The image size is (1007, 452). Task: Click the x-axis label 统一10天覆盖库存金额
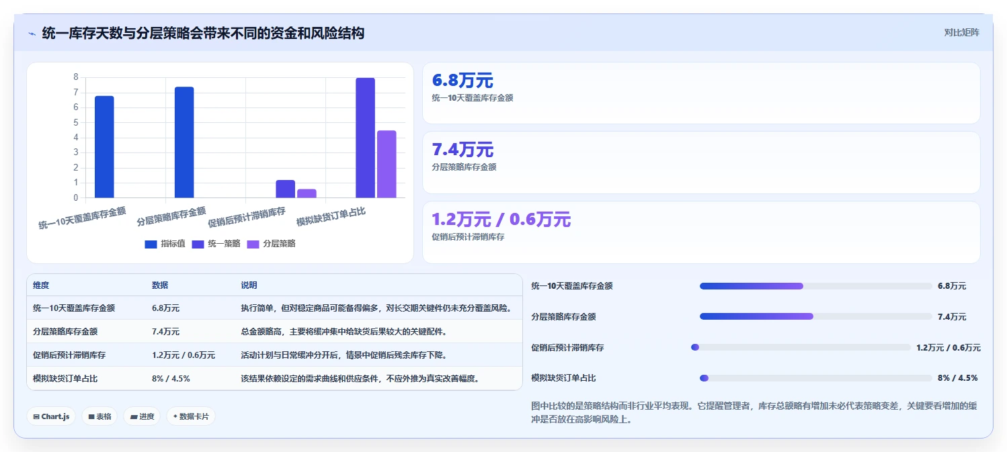click(82, 218)
